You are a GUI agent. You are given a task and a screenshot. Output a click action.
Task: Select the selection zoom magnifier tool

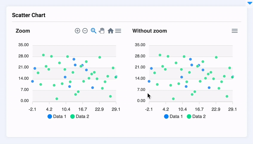coord(93,31)
